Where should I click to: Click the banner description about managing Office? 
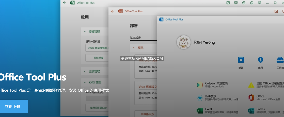coord(54,90)
